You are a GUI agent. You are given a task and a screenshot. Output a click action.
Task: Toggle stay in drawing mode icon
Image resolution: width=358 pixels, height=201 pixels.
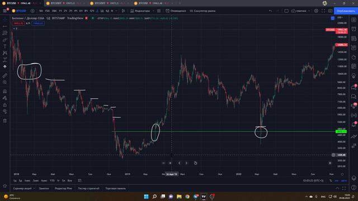[x=5, y=98]
